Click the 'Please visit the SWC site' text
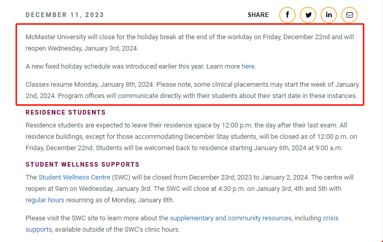Viewport: 383px width, 242px height. click(97, 218)
